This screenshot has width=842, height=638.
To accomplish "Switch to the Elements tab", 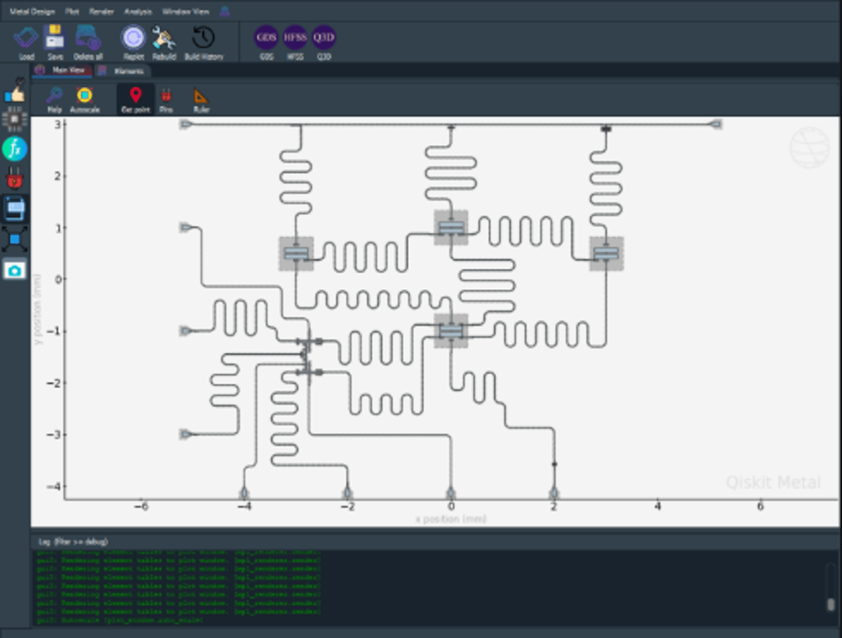I will pos(126,71).
